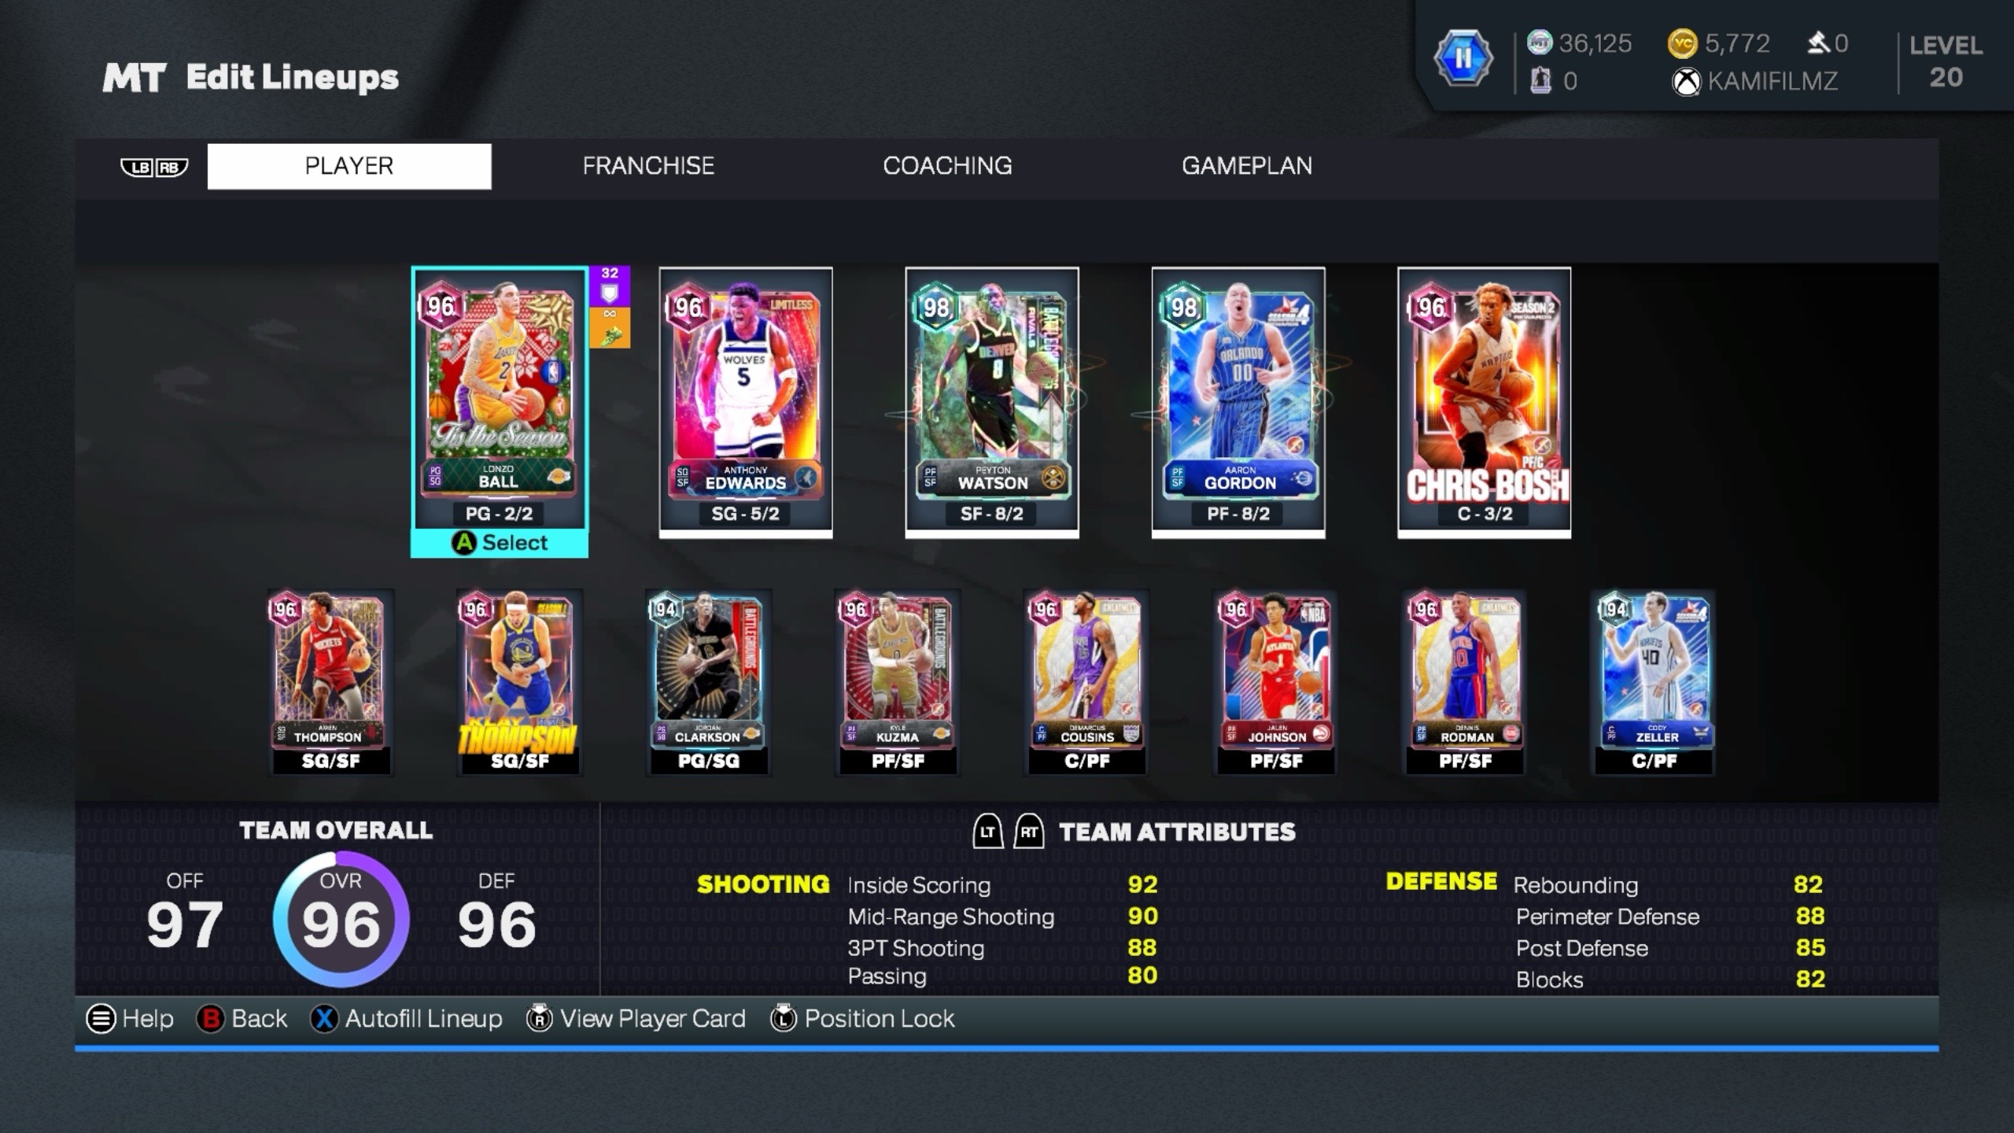Pick the Cody Zeller bench card
The height and width of the screenshot is (1133, 2014).
coord(1654,682)
